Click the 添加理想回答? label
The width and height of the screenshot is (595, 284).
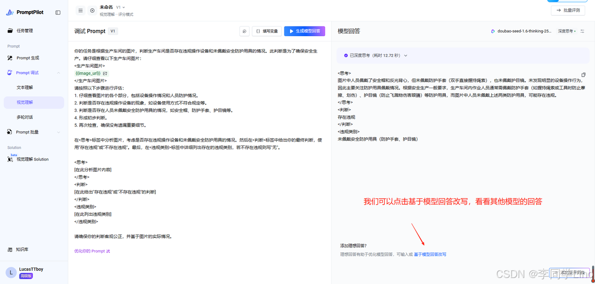(353, 245)
